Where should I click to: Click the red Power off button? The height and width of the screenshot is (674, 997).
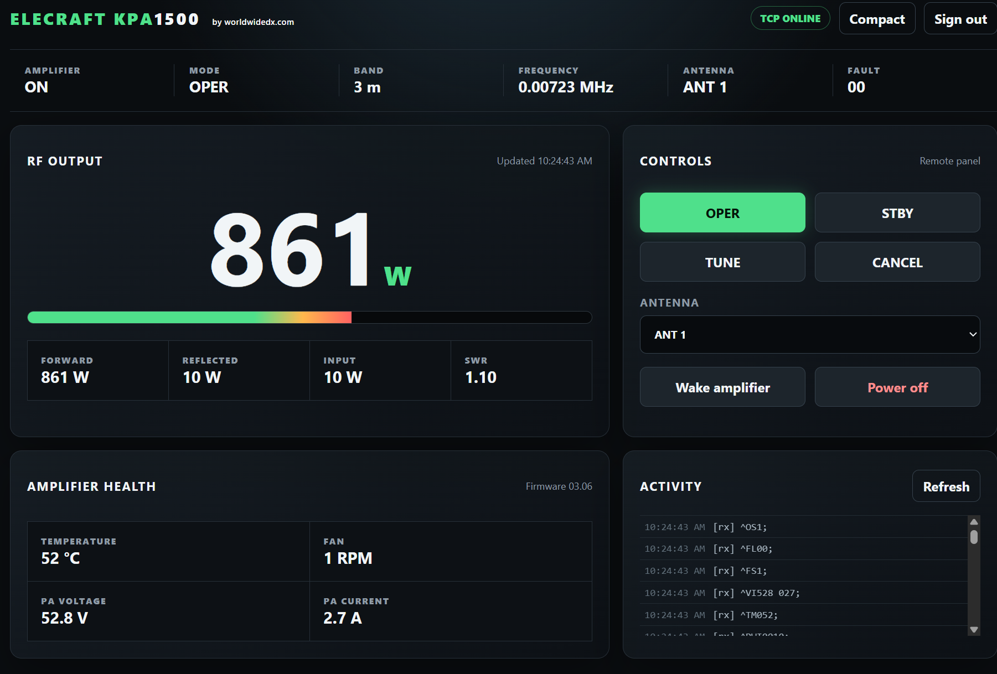click(x=897, y=387)
